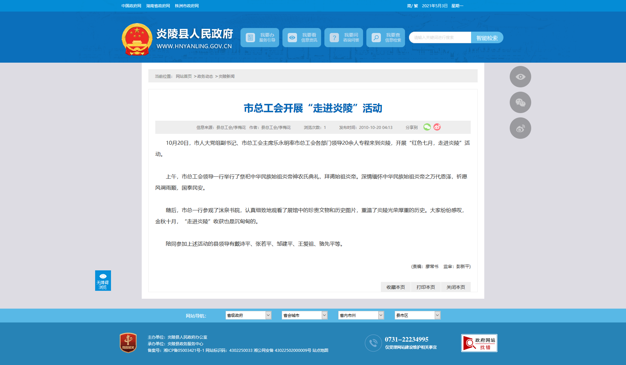This screenshot has width=626, height=365.
Task: Open 中国政府网 top link
Action: click(131, 6)
